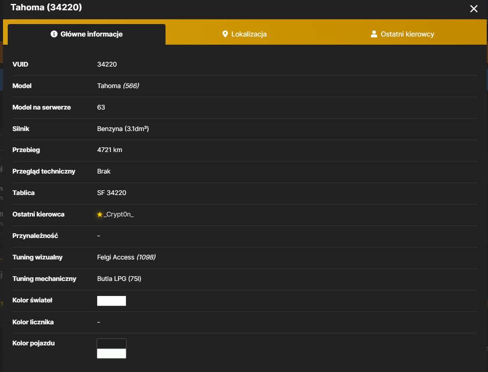Click the Silnik row label

tap(21, 129)
